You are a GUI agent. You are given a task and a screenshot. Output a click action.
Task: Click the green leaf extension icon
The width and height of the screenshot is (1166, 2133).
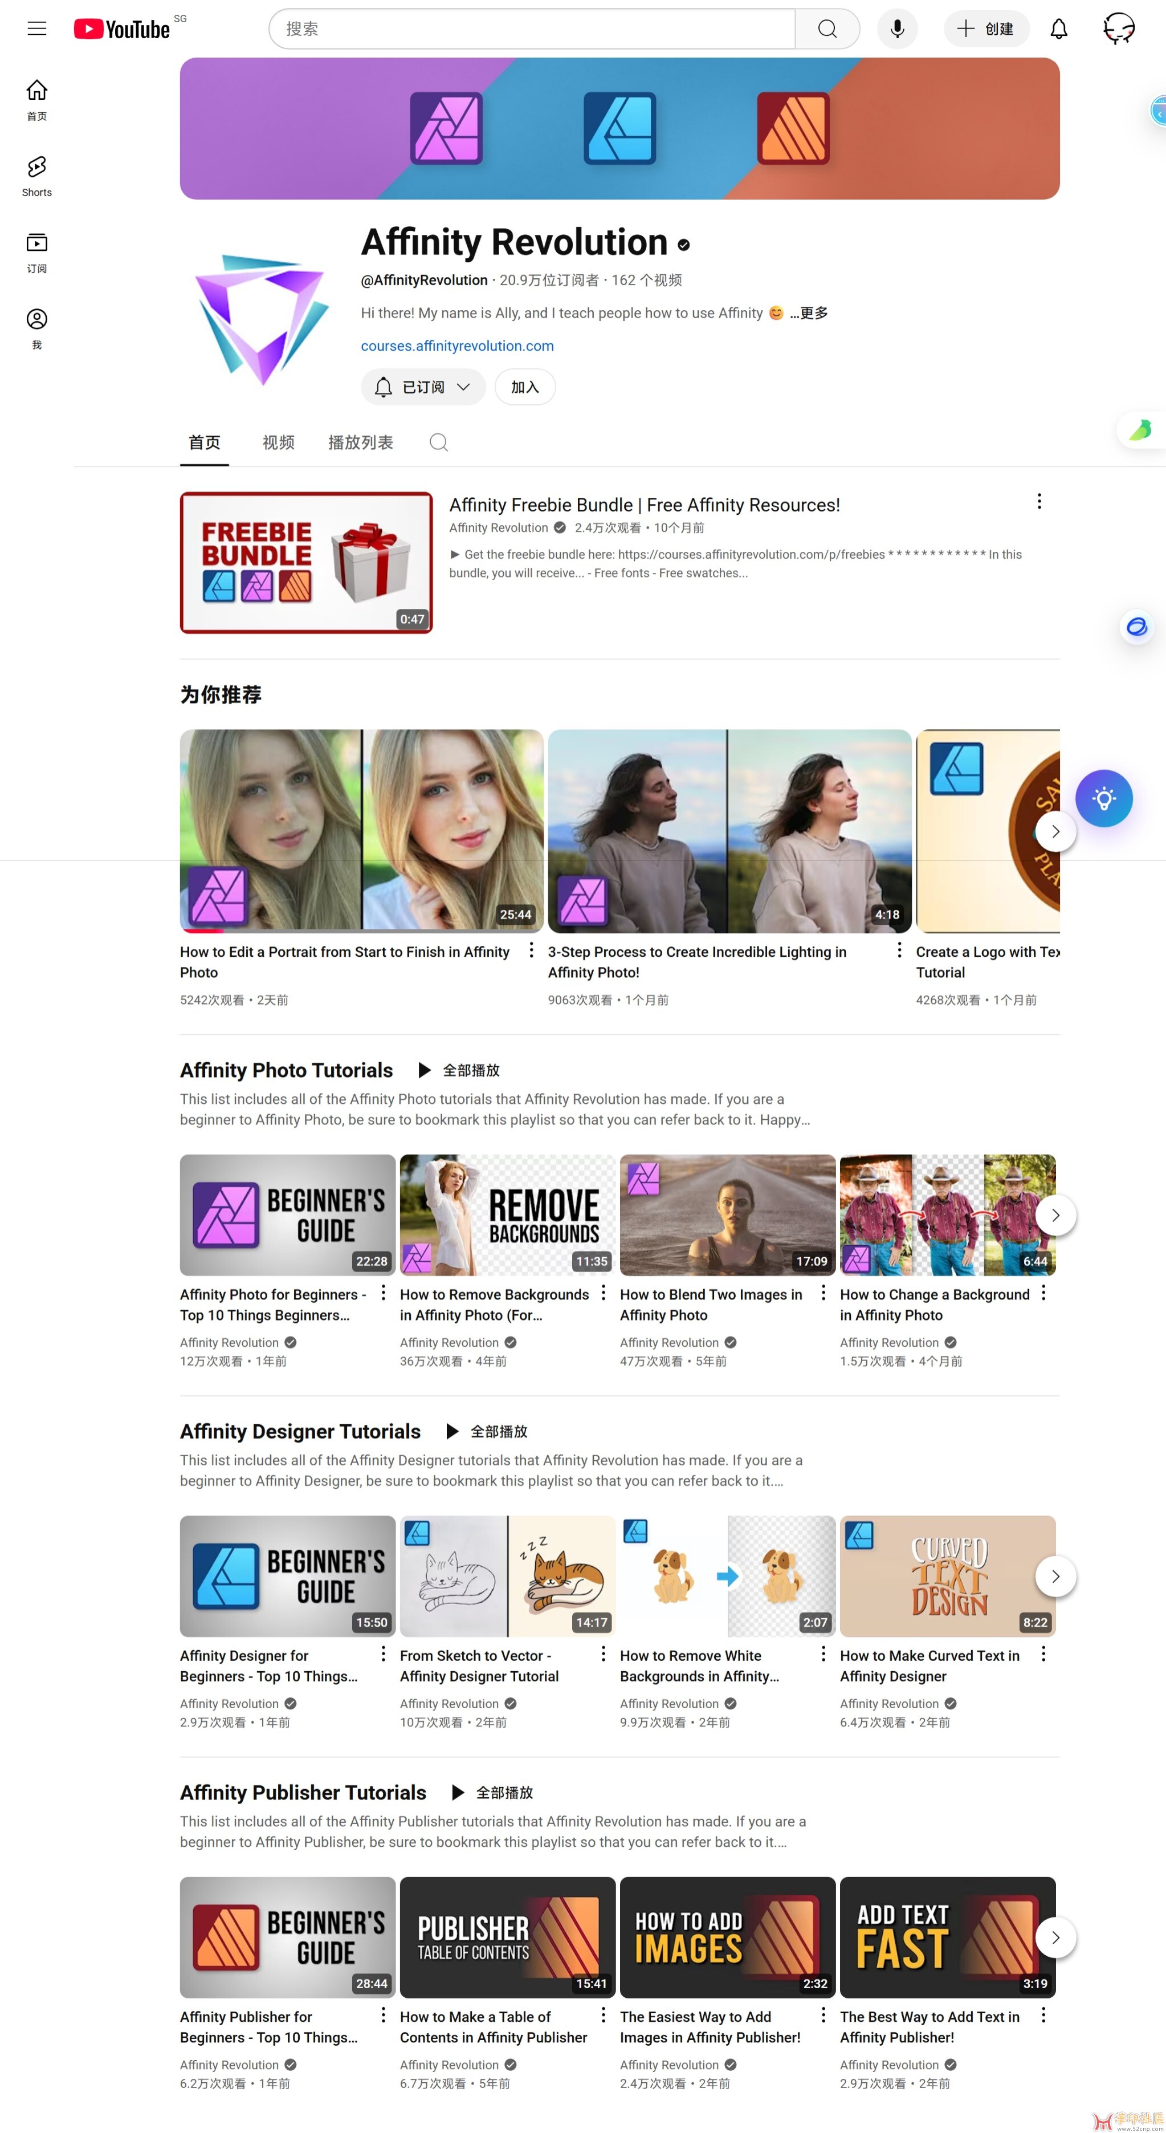pos(1140,430)
